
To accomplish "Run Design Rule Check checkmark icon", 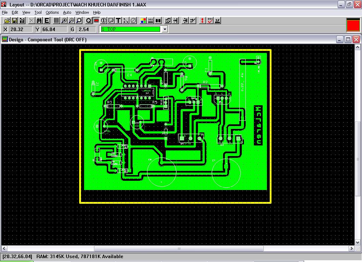I will [210, 21].
